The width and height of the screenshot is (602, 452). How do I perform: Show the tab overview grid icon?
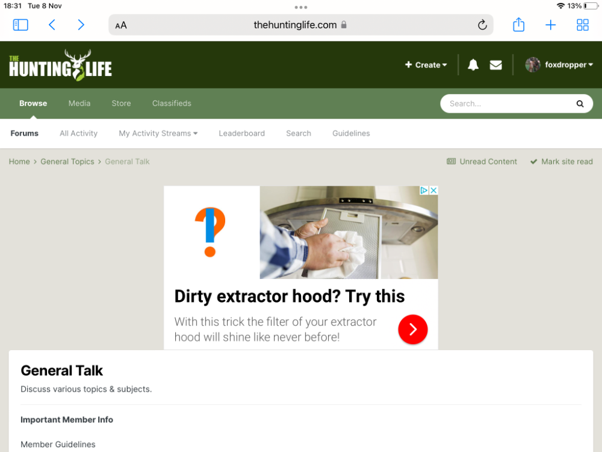tap(582, 25)
